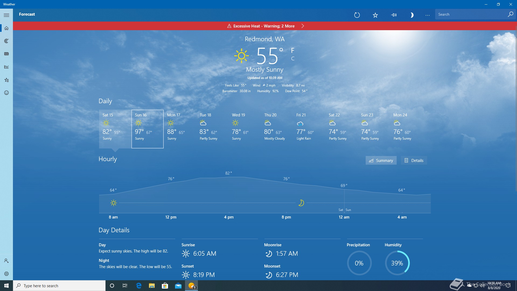Image resolution: width=517 pixels, height=291 pixels.
Task: Open Send Feedback smiley icon
Action: pyautogui.click(x=6, y=93)
